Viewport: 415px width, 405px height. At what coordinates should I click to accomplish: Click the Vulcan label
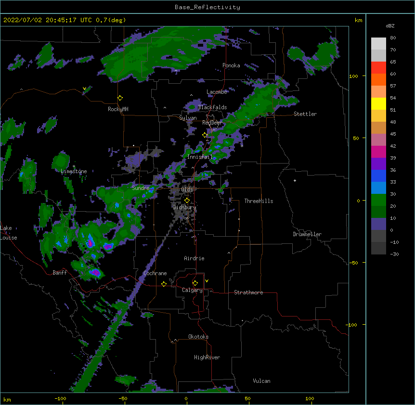point(261,381)
